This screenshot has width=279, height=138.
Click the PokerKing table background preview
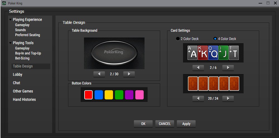(x=114, y=53)
